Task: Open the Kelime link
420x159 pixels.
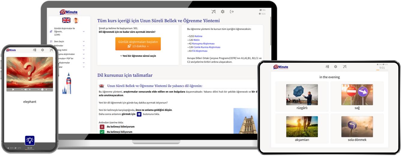Action: tap(198, 36)
